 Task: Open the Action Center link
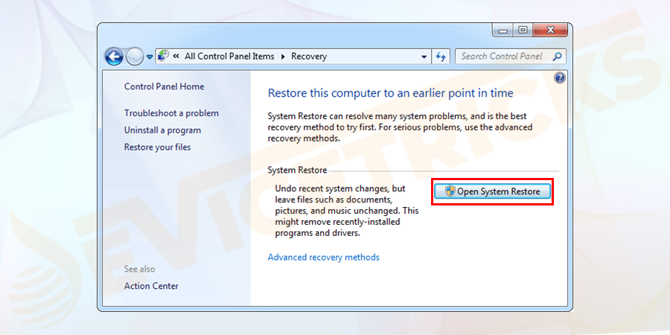coord(151,286)
